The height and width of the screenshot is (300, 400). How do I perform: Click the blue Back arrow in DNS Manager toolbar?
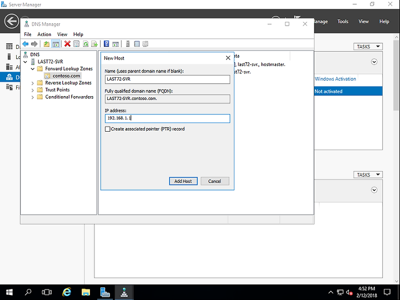26,44
